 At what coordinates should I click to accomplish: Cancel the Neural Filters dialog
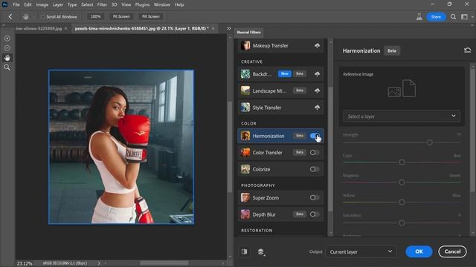(452, 251)
